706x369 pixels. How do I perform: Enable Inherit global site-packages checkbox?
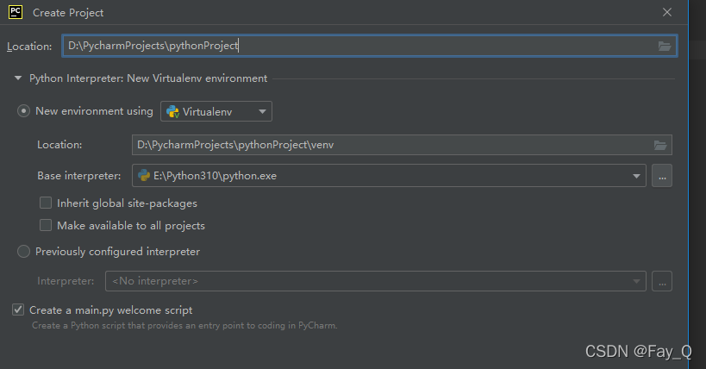tap(46, 203)
